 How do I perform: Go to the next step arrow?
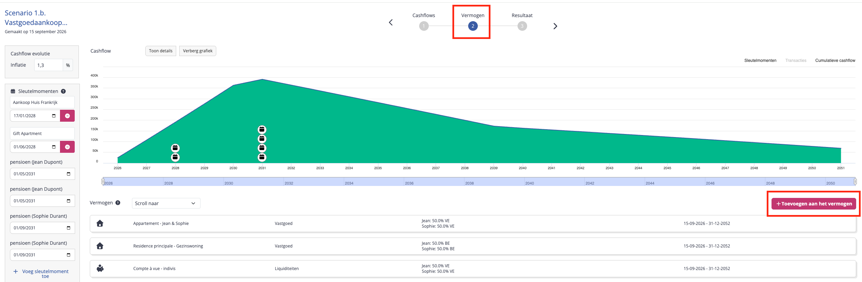point(555,26)
